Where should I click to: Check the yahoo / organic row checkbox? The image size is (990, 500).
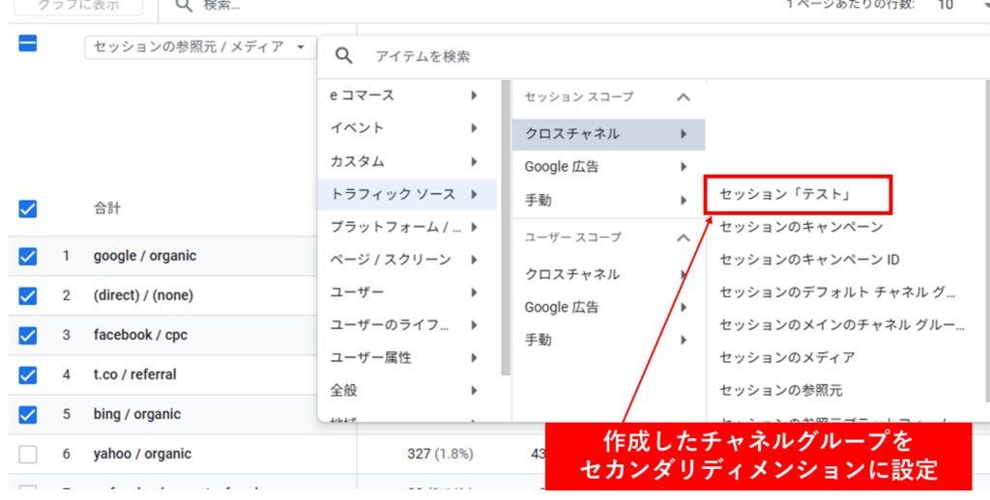28,454
